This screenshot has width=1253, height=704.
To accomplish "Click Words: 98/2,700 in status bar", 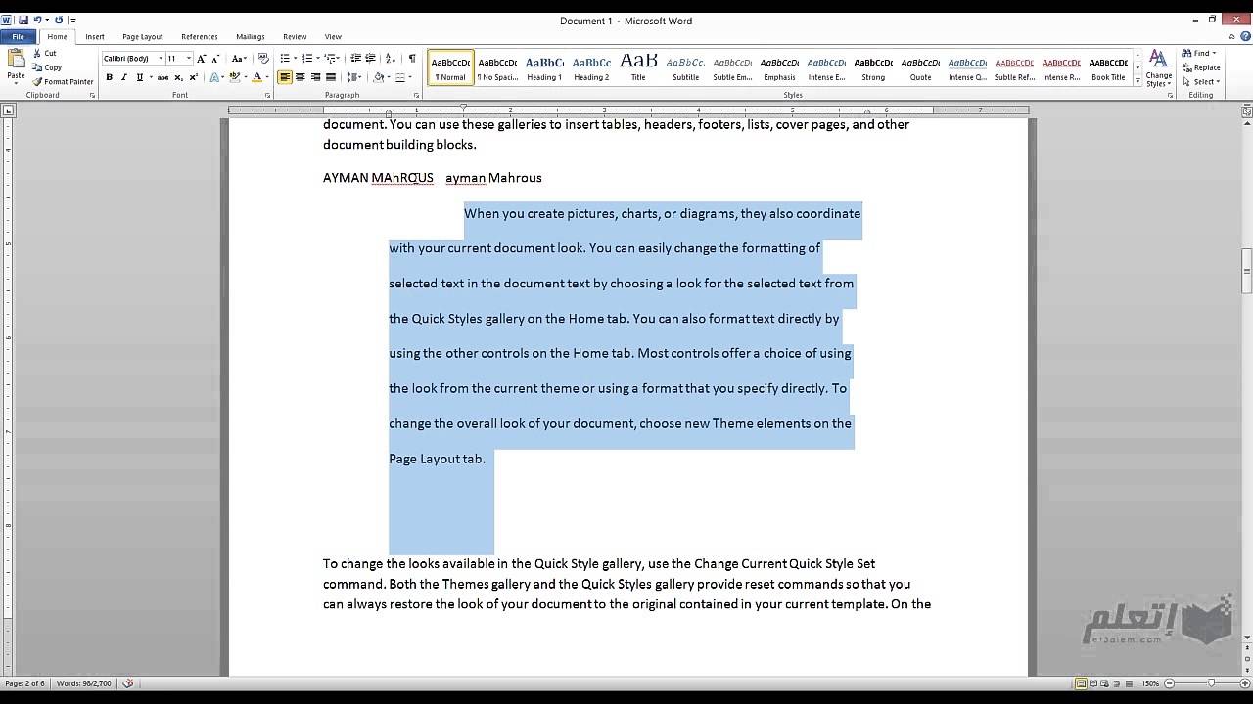I will coord(83,683).
